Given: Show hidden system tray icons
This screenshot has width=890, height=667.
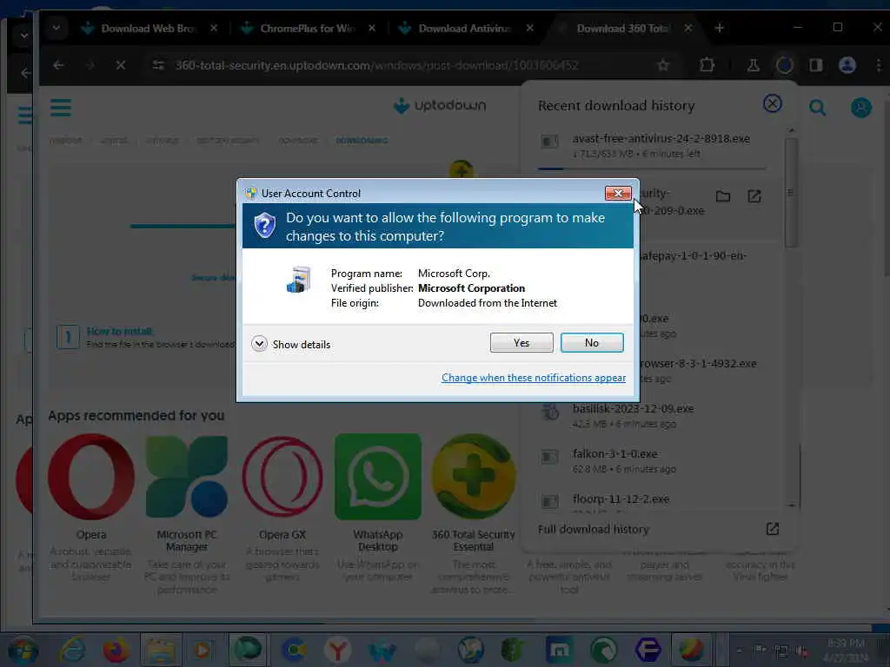Looking at the screenshot, I should pyautogui.click(x=739, y=650).
